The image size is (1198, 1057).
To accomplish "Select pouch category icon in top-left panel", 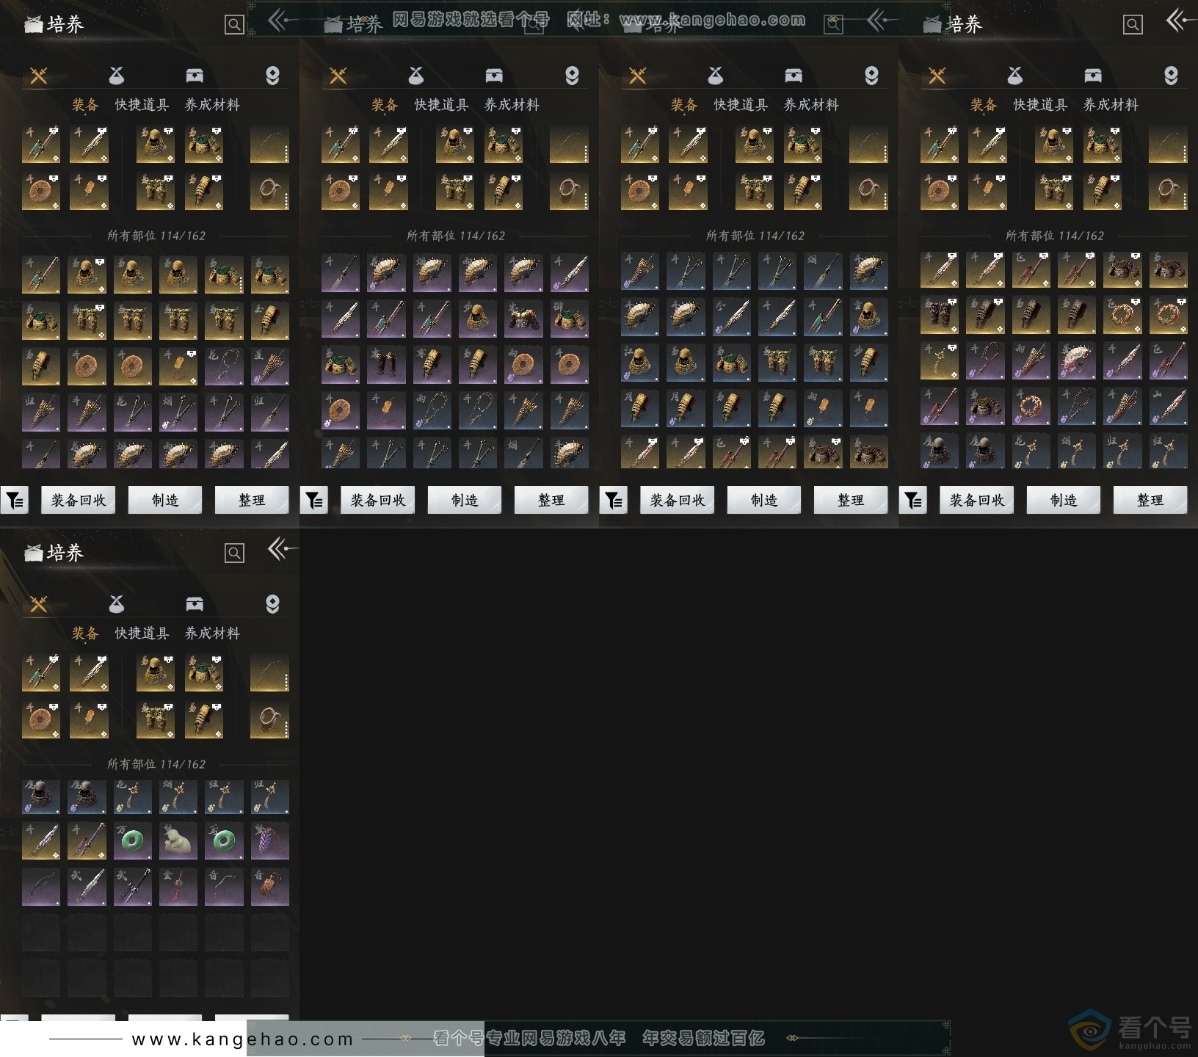I will click(117, 76).
